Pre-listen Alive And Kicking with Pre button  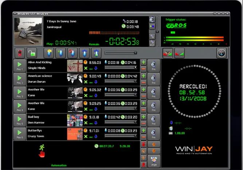153,66
